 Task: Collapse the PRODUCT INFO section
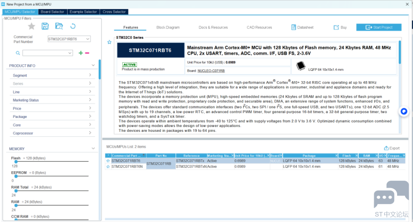click(x=93, y=65)
